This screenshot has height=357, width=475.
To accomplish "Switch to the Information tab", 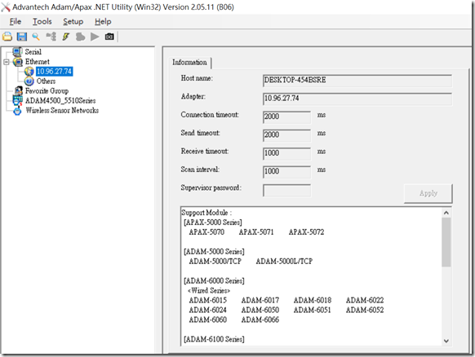I will pyautogui.click(x=189, y=62).
